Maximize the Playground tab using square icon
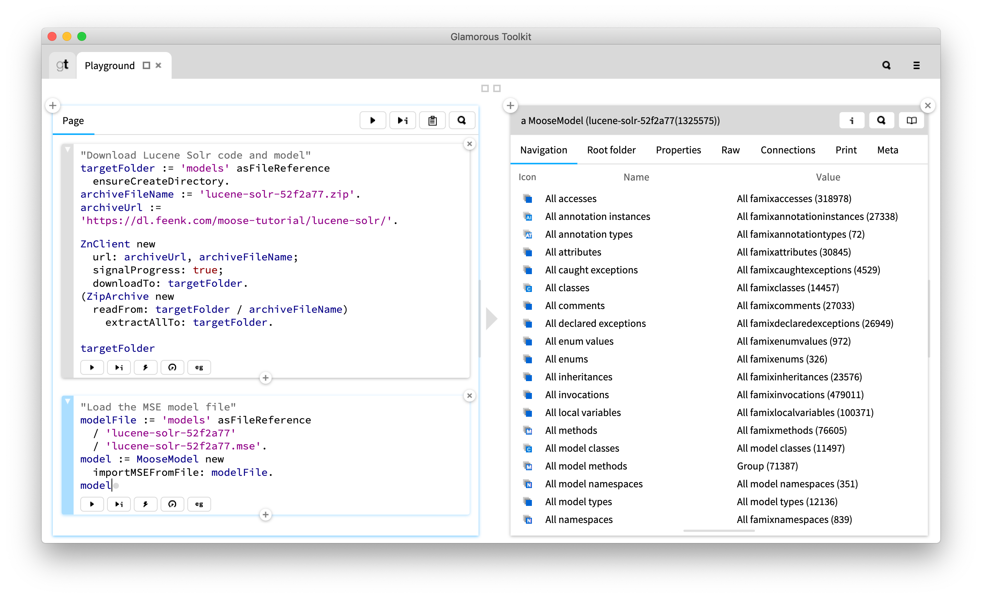The width and height of the screenshot is (982, 598). pos(147,65)
